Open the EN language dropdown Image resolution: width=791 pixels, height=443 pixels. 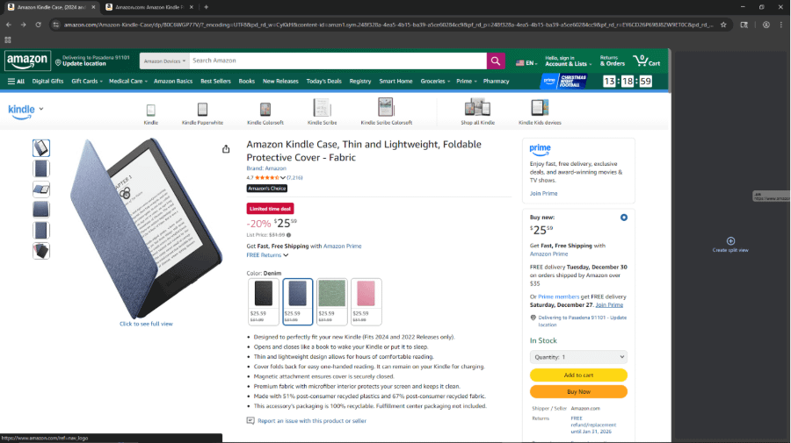pyautogui.click(x=526, y=63)
